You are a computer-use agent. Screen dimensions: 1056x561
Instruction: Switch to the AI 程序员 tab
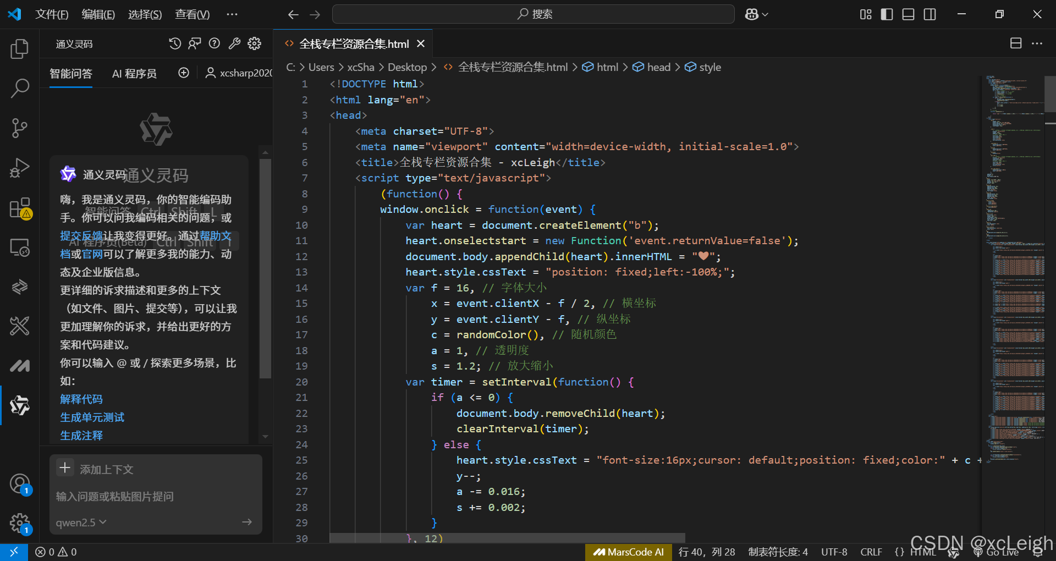point(134,73)
